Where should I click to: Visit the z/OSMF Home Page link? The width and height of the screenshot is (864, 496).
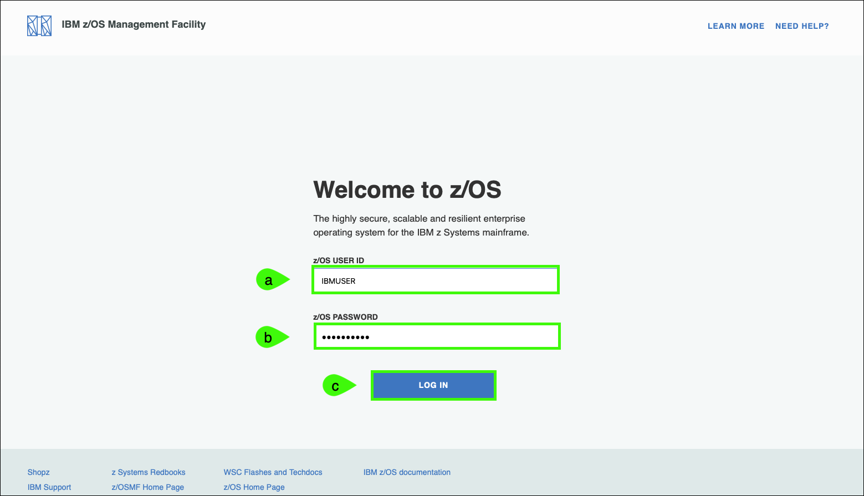(147, 487)
